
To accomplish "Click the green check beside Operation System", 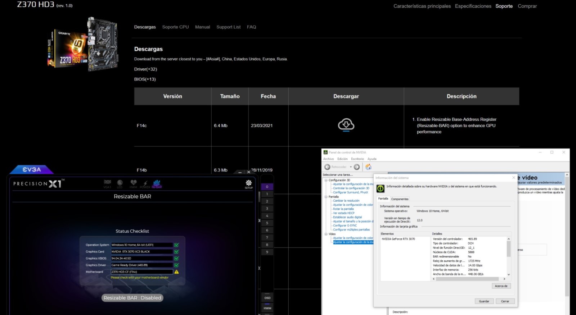I will (176, 245).
